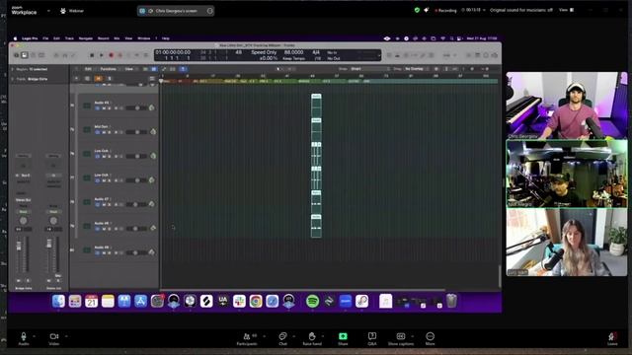The width and height of the screenshot is (632, 355).
Task: Click the Leave button in Zoom
Action: click(x=612, y=338)
